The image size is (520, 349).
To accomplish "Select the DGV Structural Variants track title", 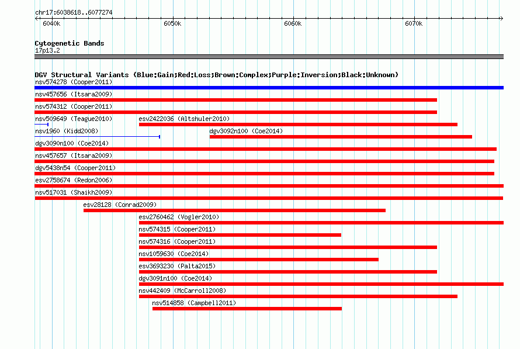I will (x=217, y=75).
